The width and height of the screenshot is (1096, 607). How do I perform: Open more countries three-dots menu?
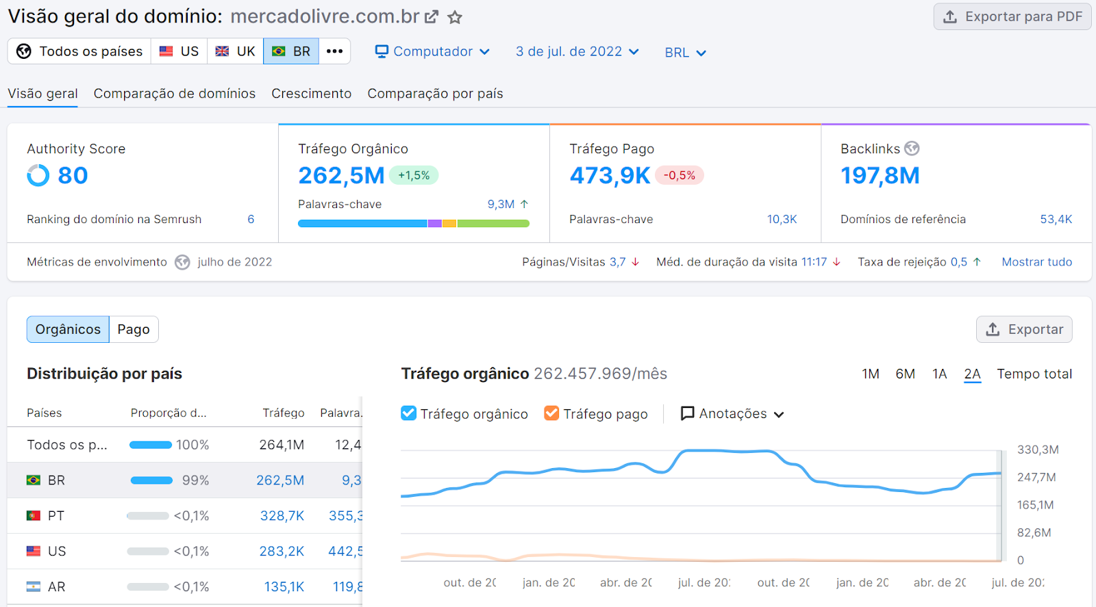coord(334,51)
